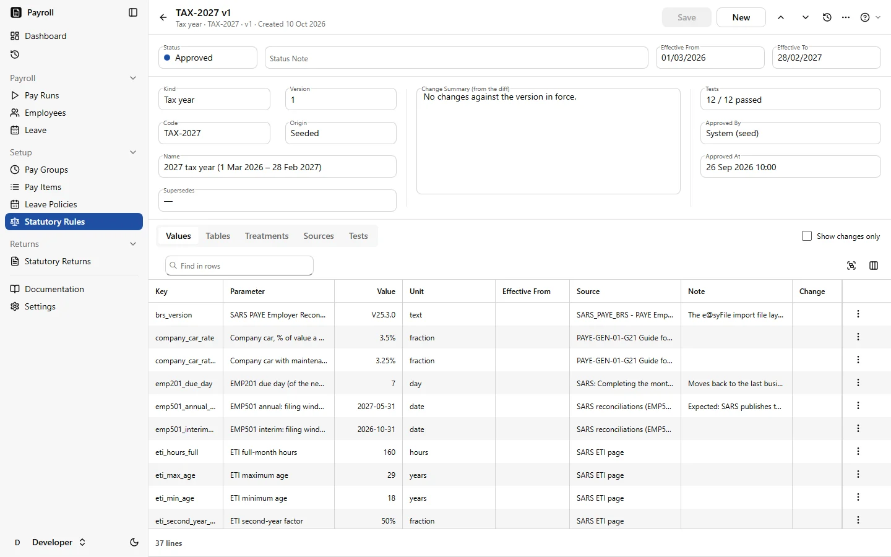Open Statutory Returns in the sidebar
This screenshot has height=557, width=891.
click(x=74, y=261)
